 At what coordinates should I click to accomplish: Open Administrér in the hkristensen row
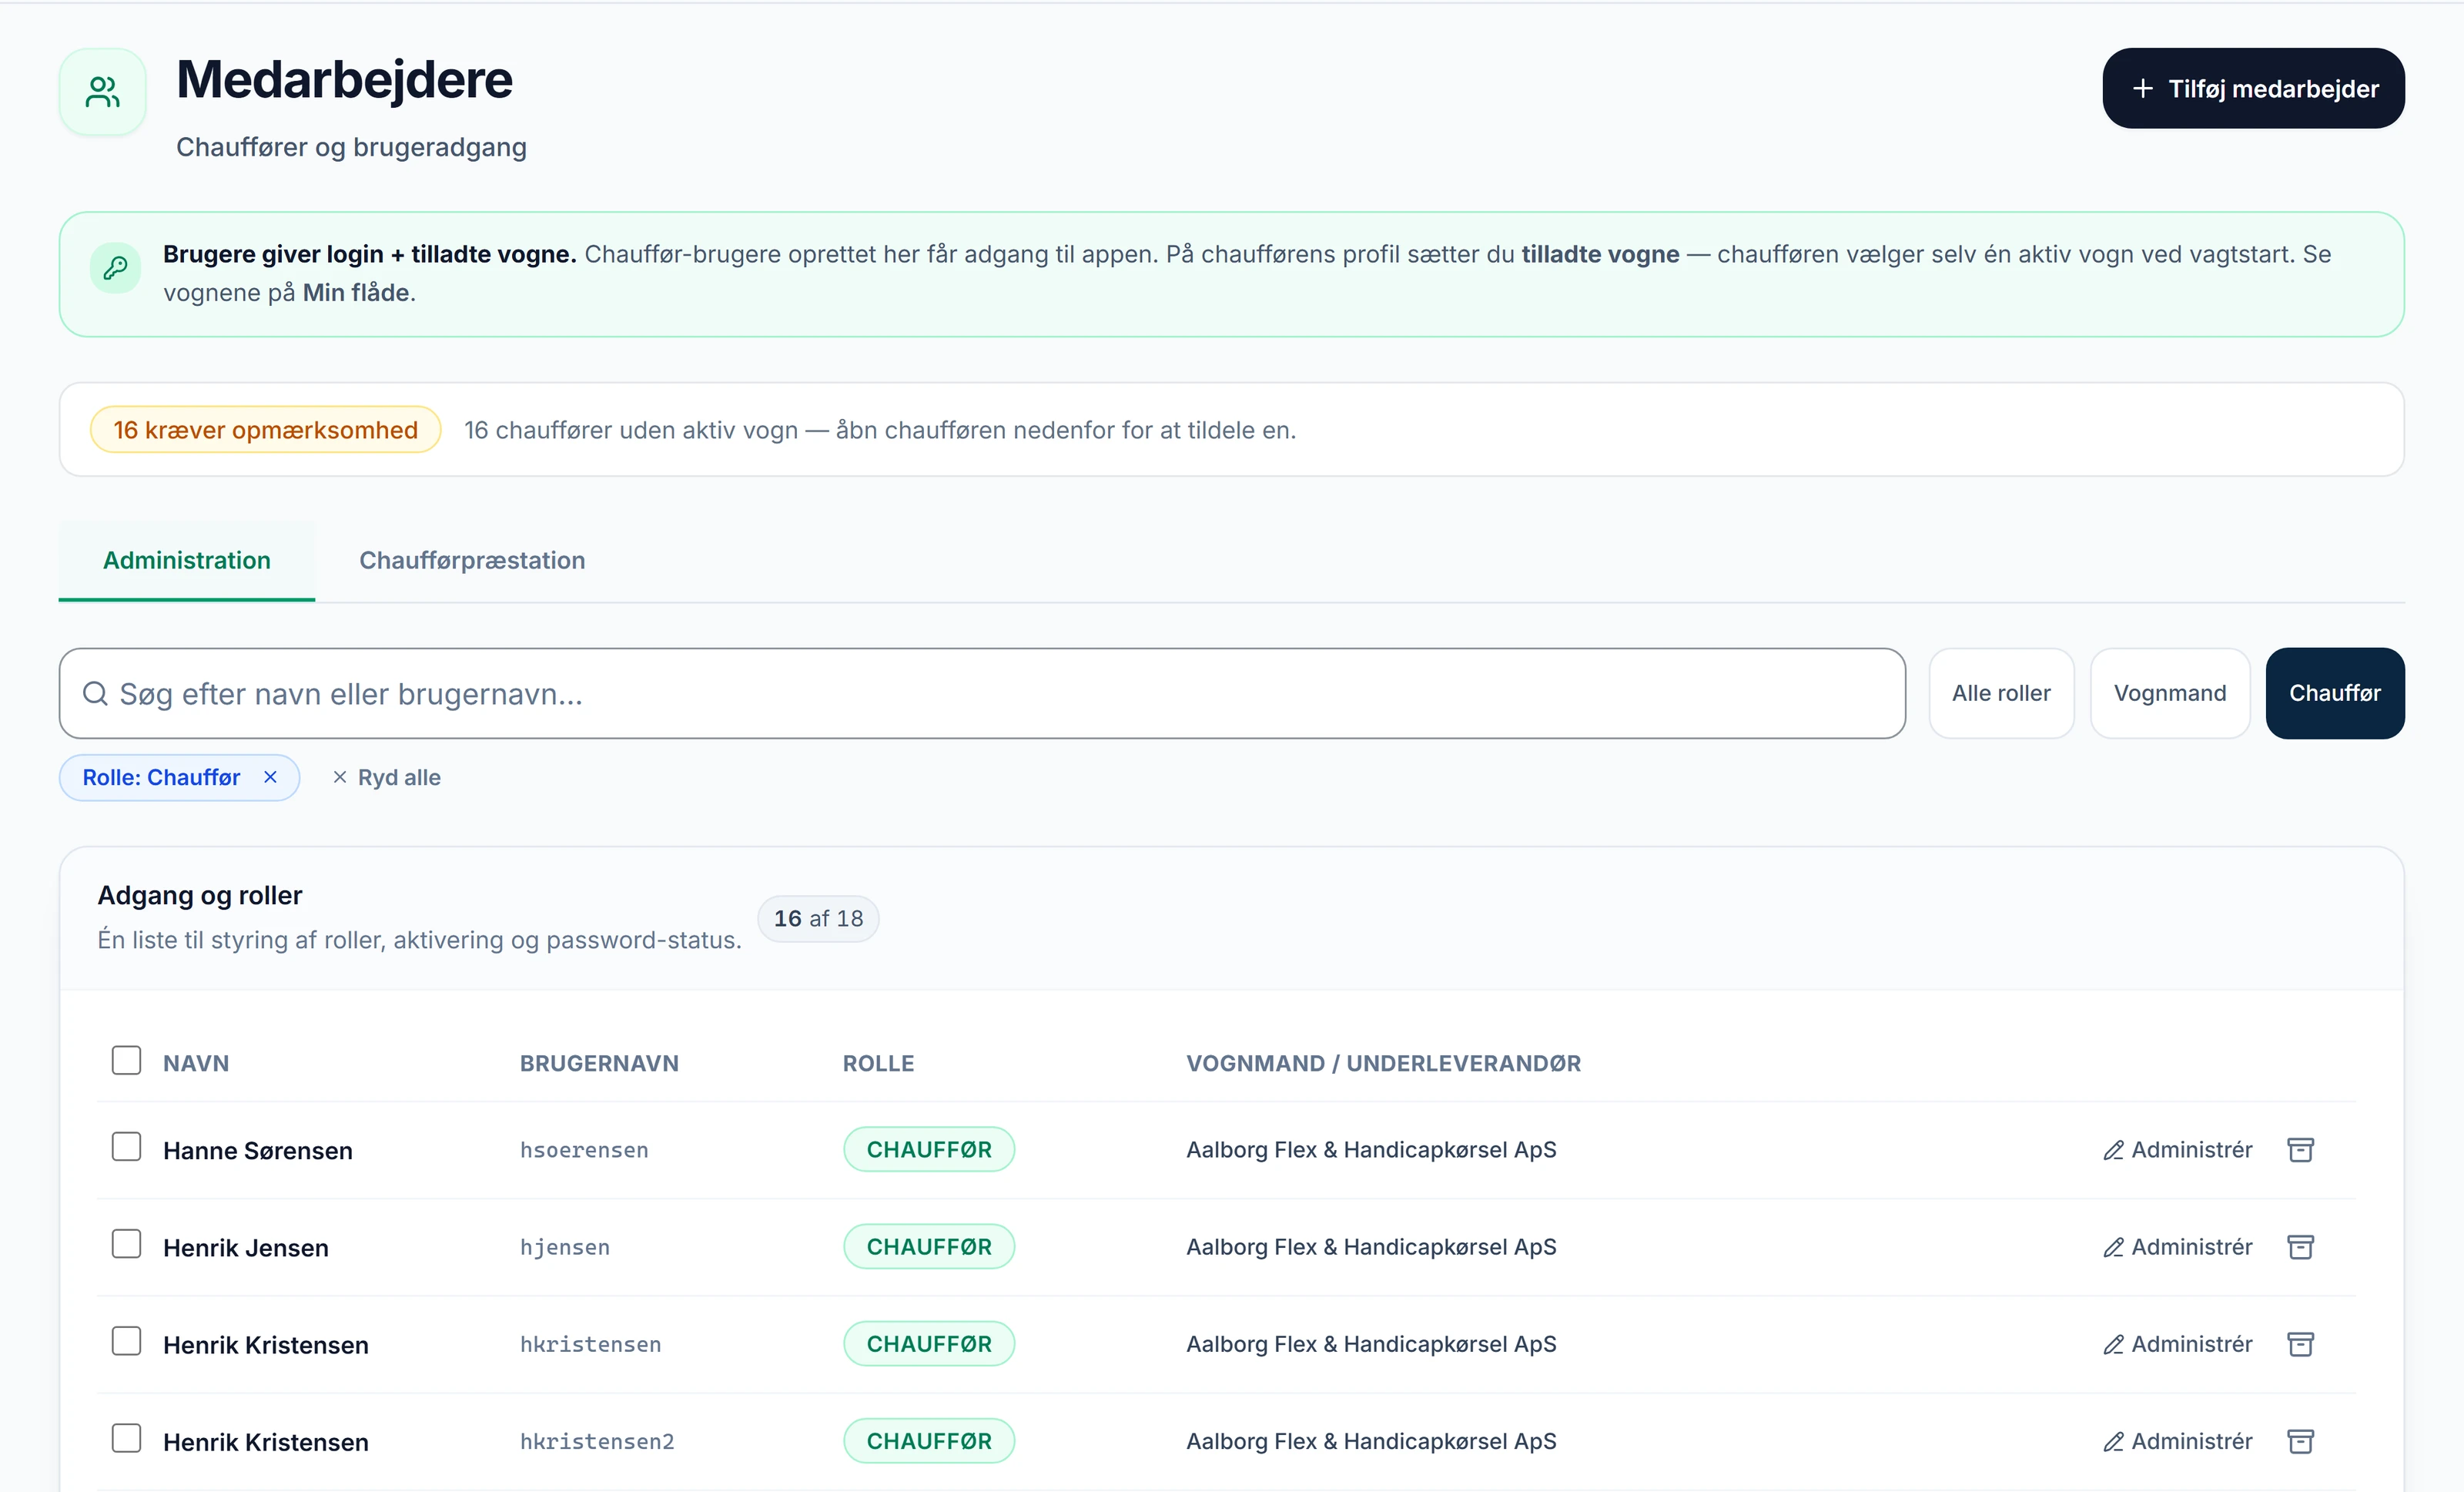(2177, 1344)
